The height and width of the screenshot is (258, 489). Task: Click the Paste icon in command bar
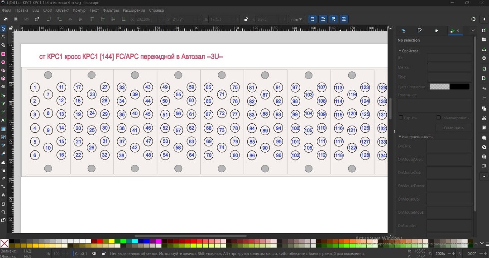point(484,127)
